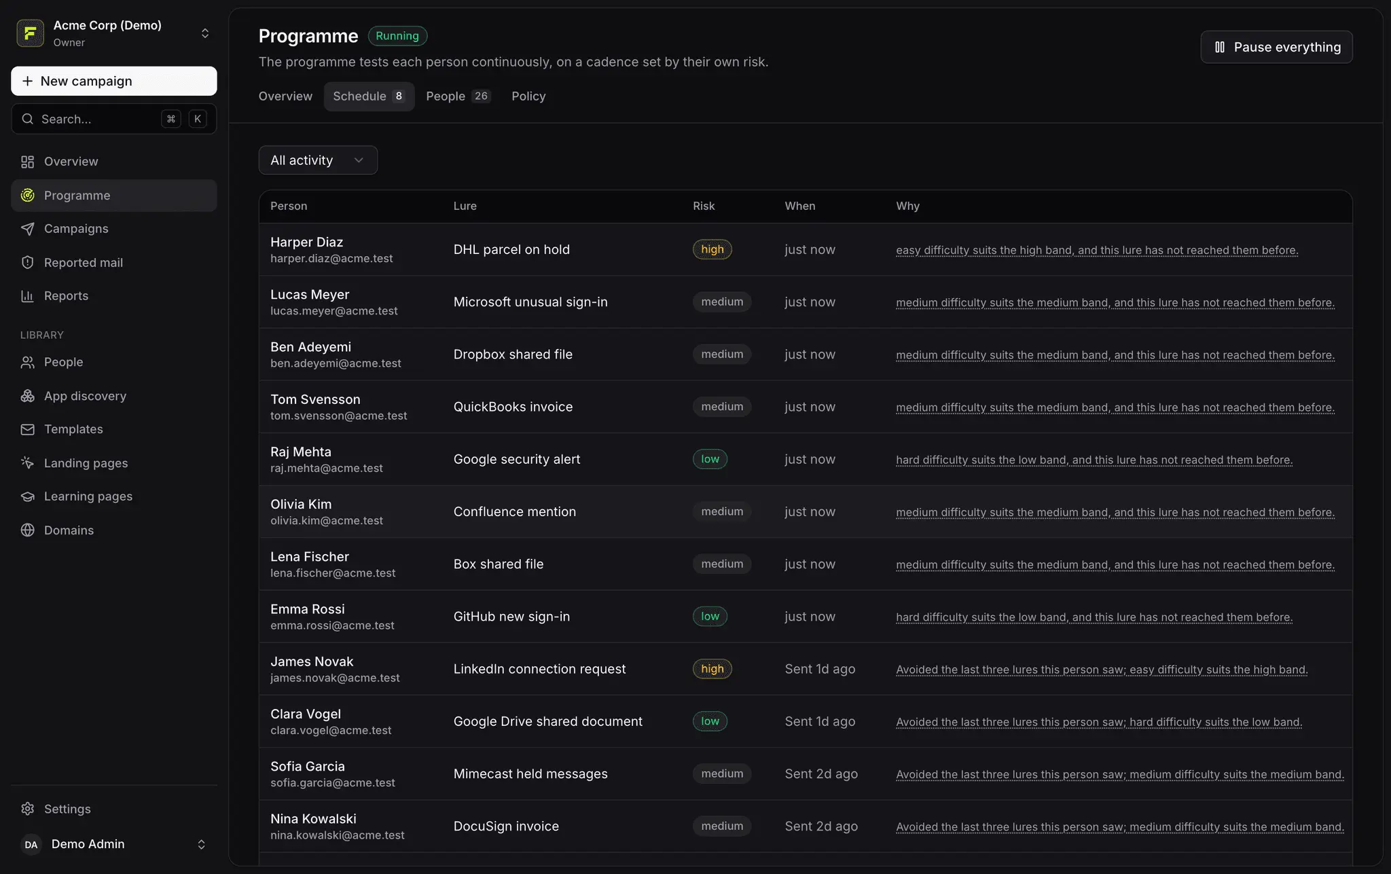Open the Policy tab

[528, 96]
